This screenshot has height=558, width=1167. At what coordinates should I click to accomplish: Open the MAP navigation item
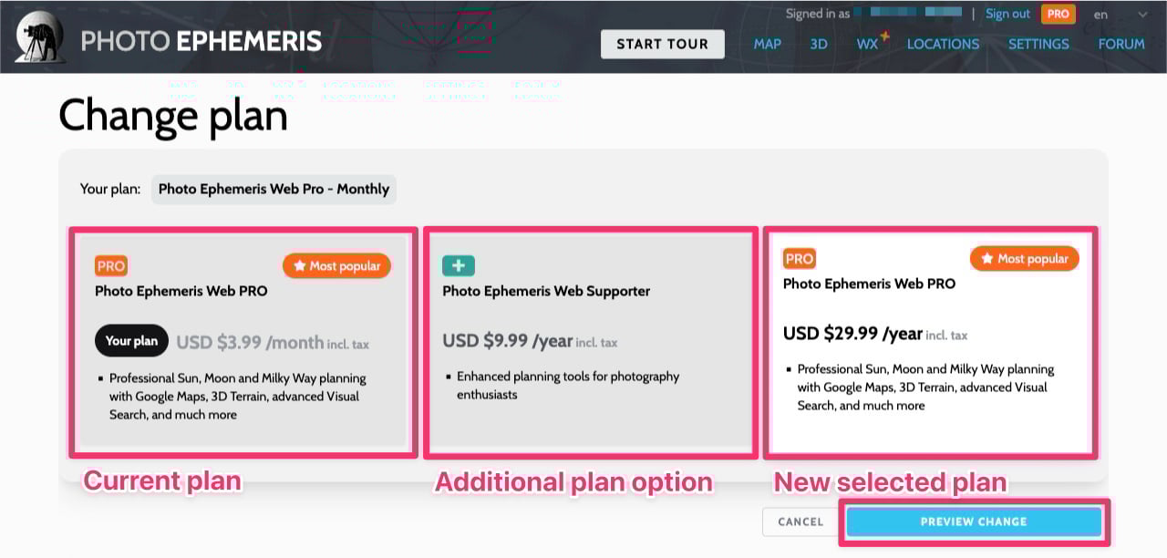pos(767,44)
